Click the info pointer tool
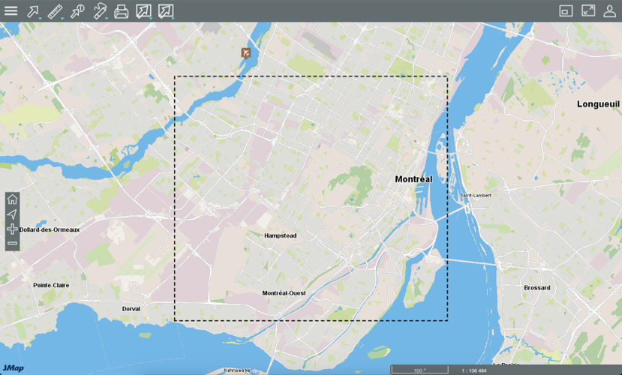The image size is (622, 375). coord(77,10)
